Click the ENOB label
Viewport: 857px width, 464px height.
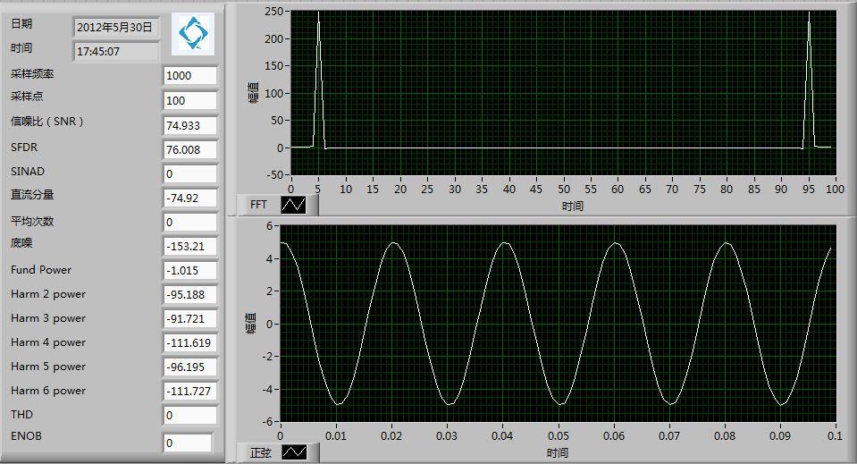tap(26, 435)
